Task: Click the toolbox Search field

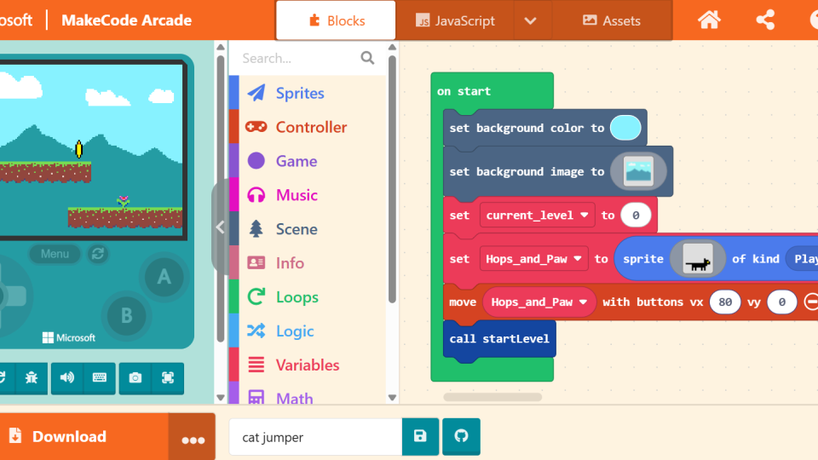Action: 298,58
